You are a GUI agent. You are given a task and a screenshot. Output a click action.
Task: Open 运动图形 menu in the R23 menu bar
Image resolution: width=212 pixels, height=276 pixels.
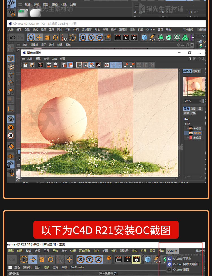pos(86,29)
